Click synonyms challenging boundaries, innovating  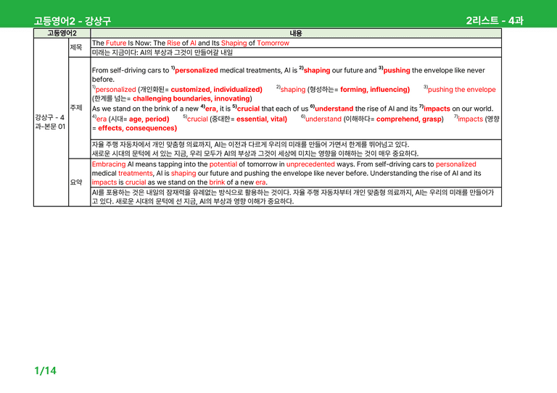pos(191,98)
